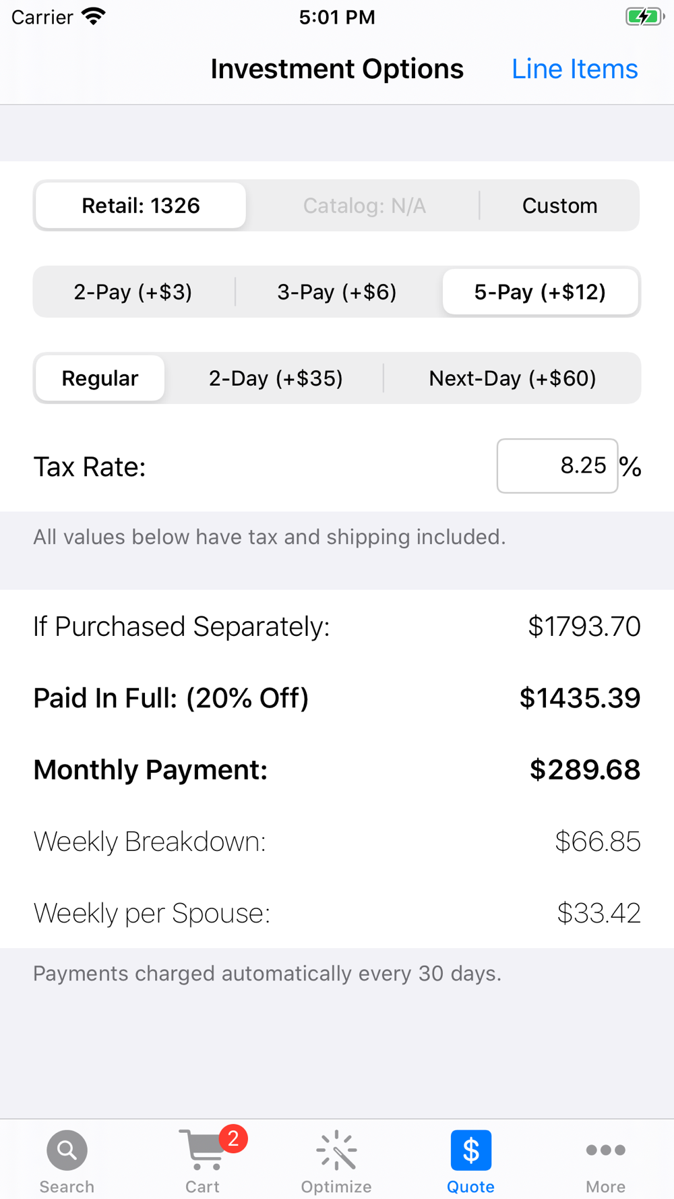674x1199 pixels.
Task: Select the Catalog: N/A segment
Action: 364,206
